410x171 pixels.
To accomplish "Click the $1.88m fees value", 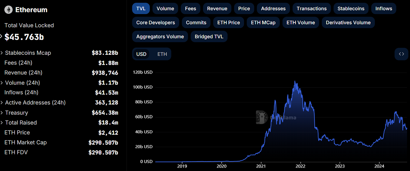I will click(108, 63).
